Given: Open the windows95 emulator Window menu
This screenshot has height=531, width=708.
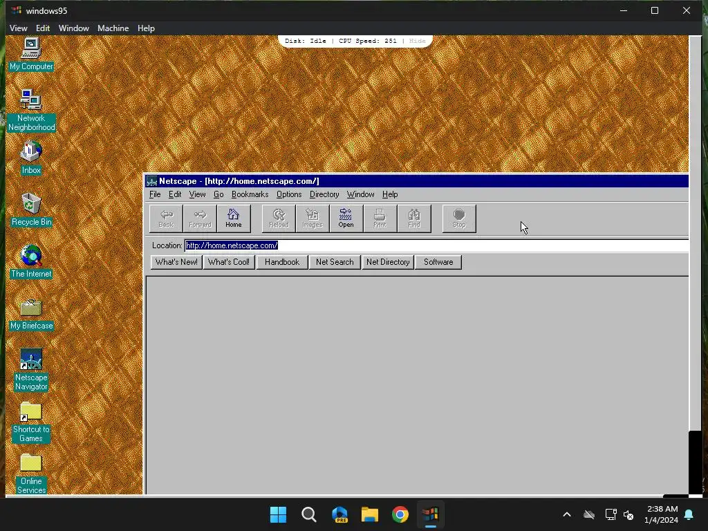Looking at the screenshot, I should [73, 28].
